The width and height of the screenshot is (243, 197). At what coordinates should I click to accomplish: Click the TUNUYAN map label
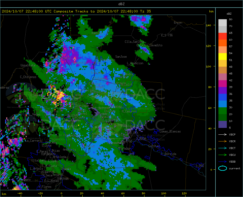click(x=63, y=179)
